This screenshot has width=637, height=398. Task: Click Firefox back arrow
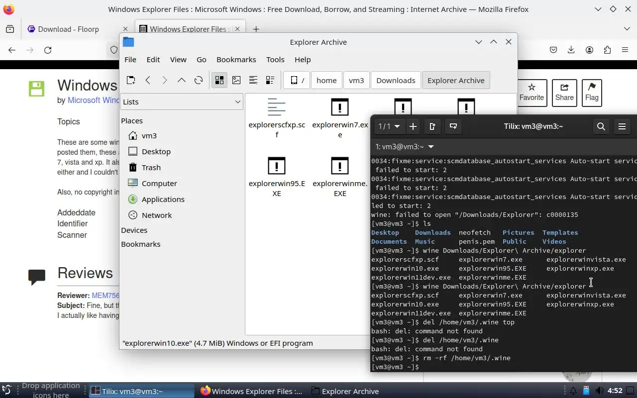coord(12,50)
